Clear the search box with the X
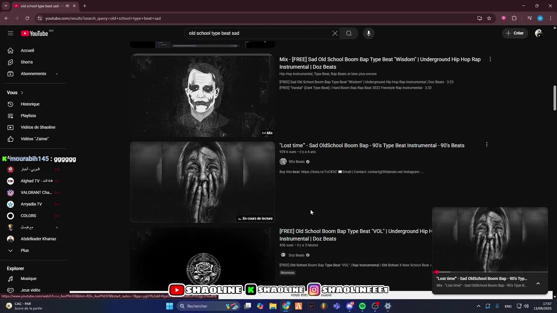This screenshot has width=557, height=313. 335,33
